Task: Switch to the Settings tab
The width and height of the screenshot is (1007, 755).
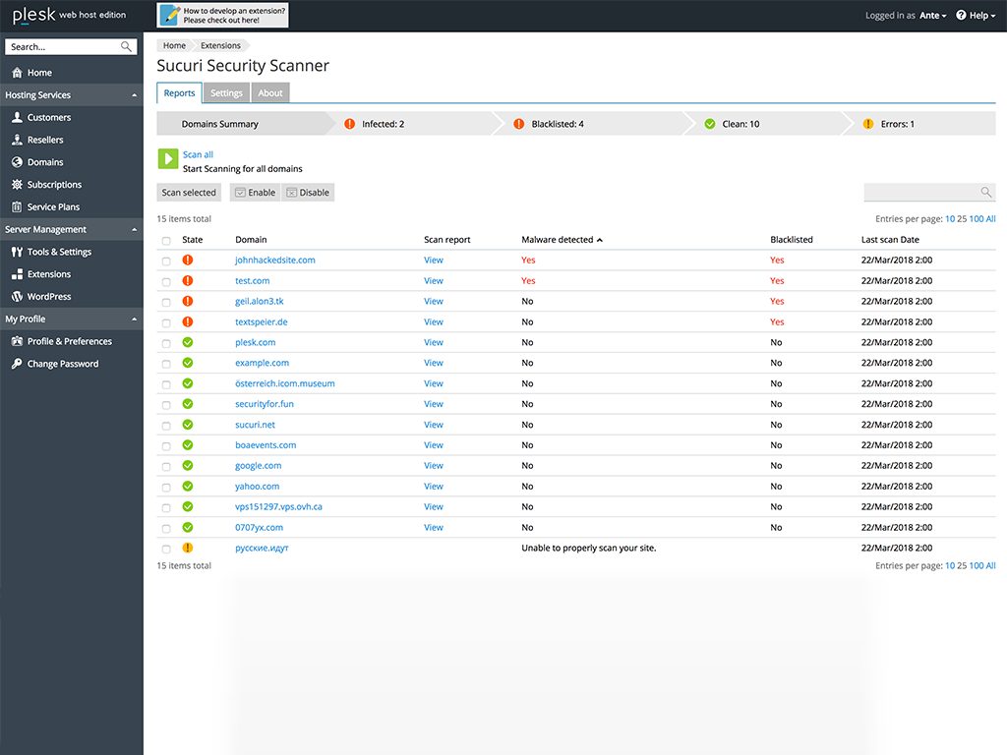Action: (226, 93)
